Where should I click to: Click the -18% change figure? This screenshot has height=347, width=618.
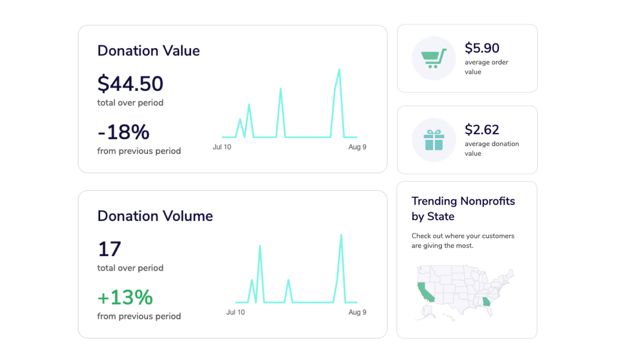(124, 132)
